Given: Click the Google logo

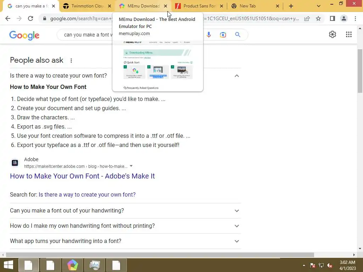Looking at the screenshot, I should pyautogui.click(x=24, y=35).
